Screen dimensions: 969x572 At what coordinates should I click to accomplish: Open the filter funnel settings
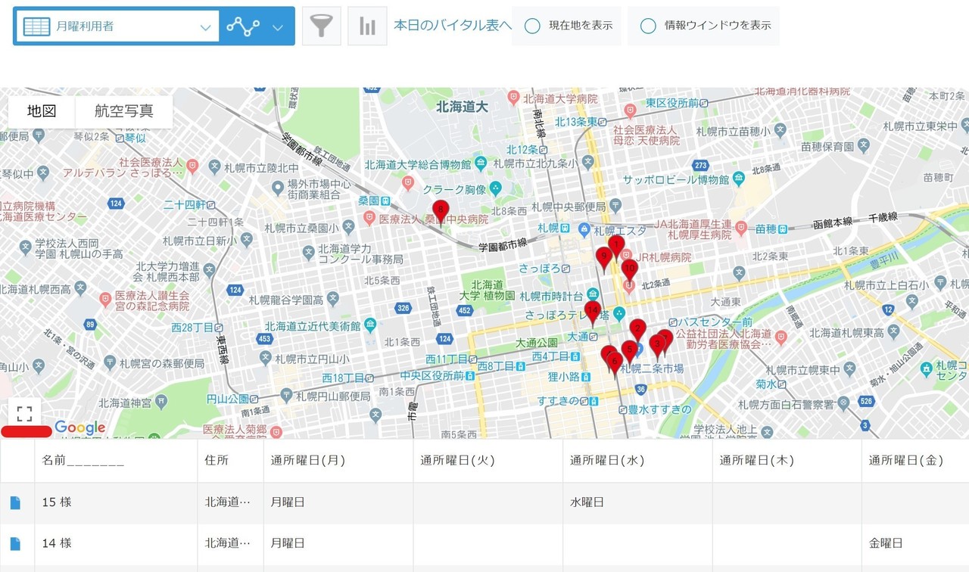(322, 26)
